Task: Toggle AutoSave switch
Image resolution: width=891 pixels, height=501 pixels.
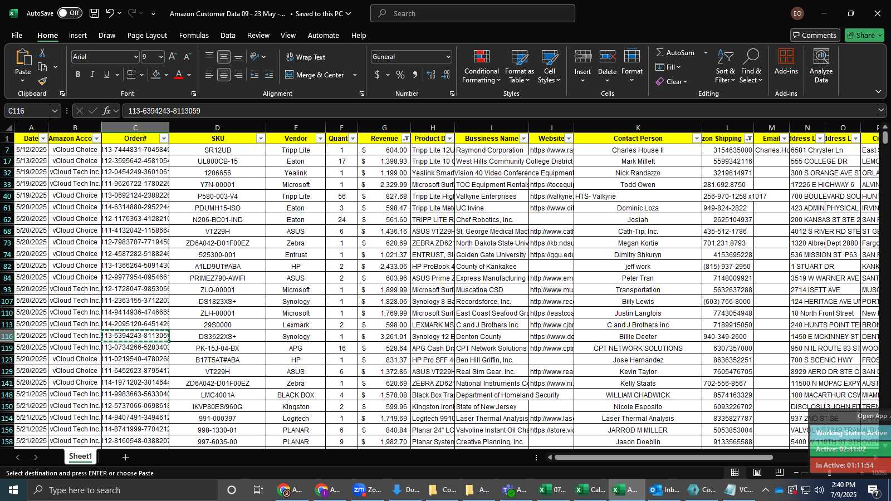Action: pyautogui.click(x=70, y=13)
